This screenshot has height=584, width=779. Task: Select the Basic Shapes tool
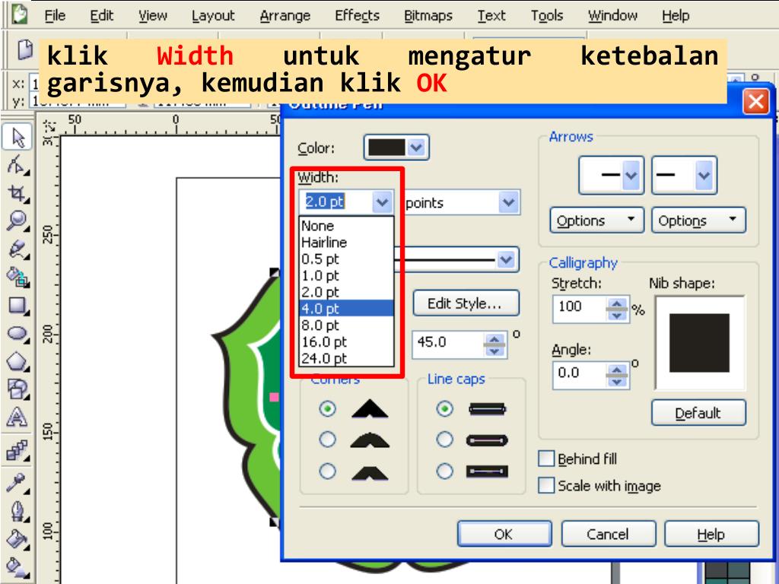[x=18, y=389]
